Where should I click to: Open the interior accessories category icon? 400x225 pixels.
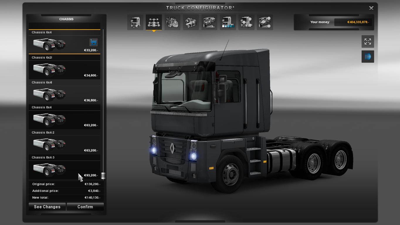pyautogui.click(x=265, y=22)
